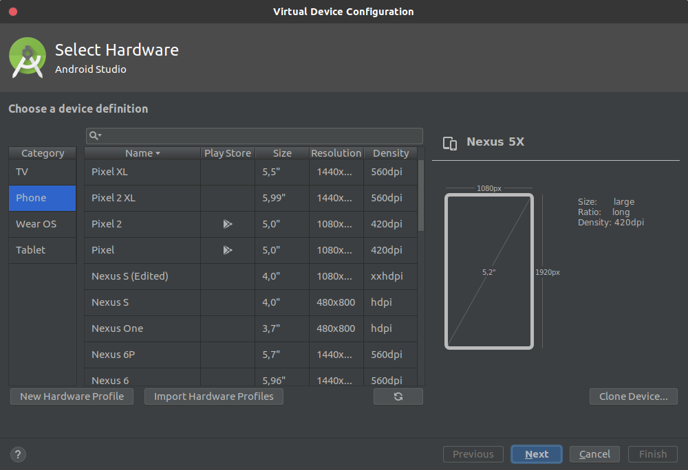
Task: Click the Density: 420dpi label in preview
Action: (611, 223)
